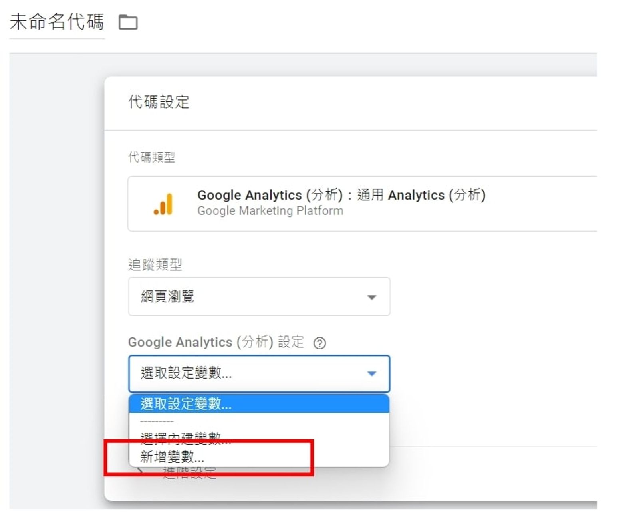Edit the tag name 未命名代碼
The image size is (639, 512).
click(x=57, y=22)
